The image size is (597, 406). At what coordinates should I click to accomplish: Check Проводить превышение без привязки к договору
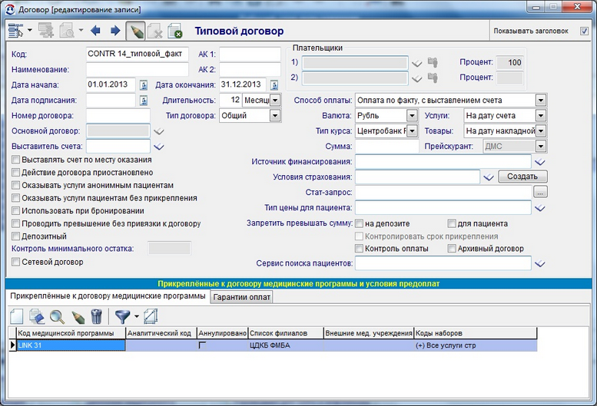pos(15,223)
